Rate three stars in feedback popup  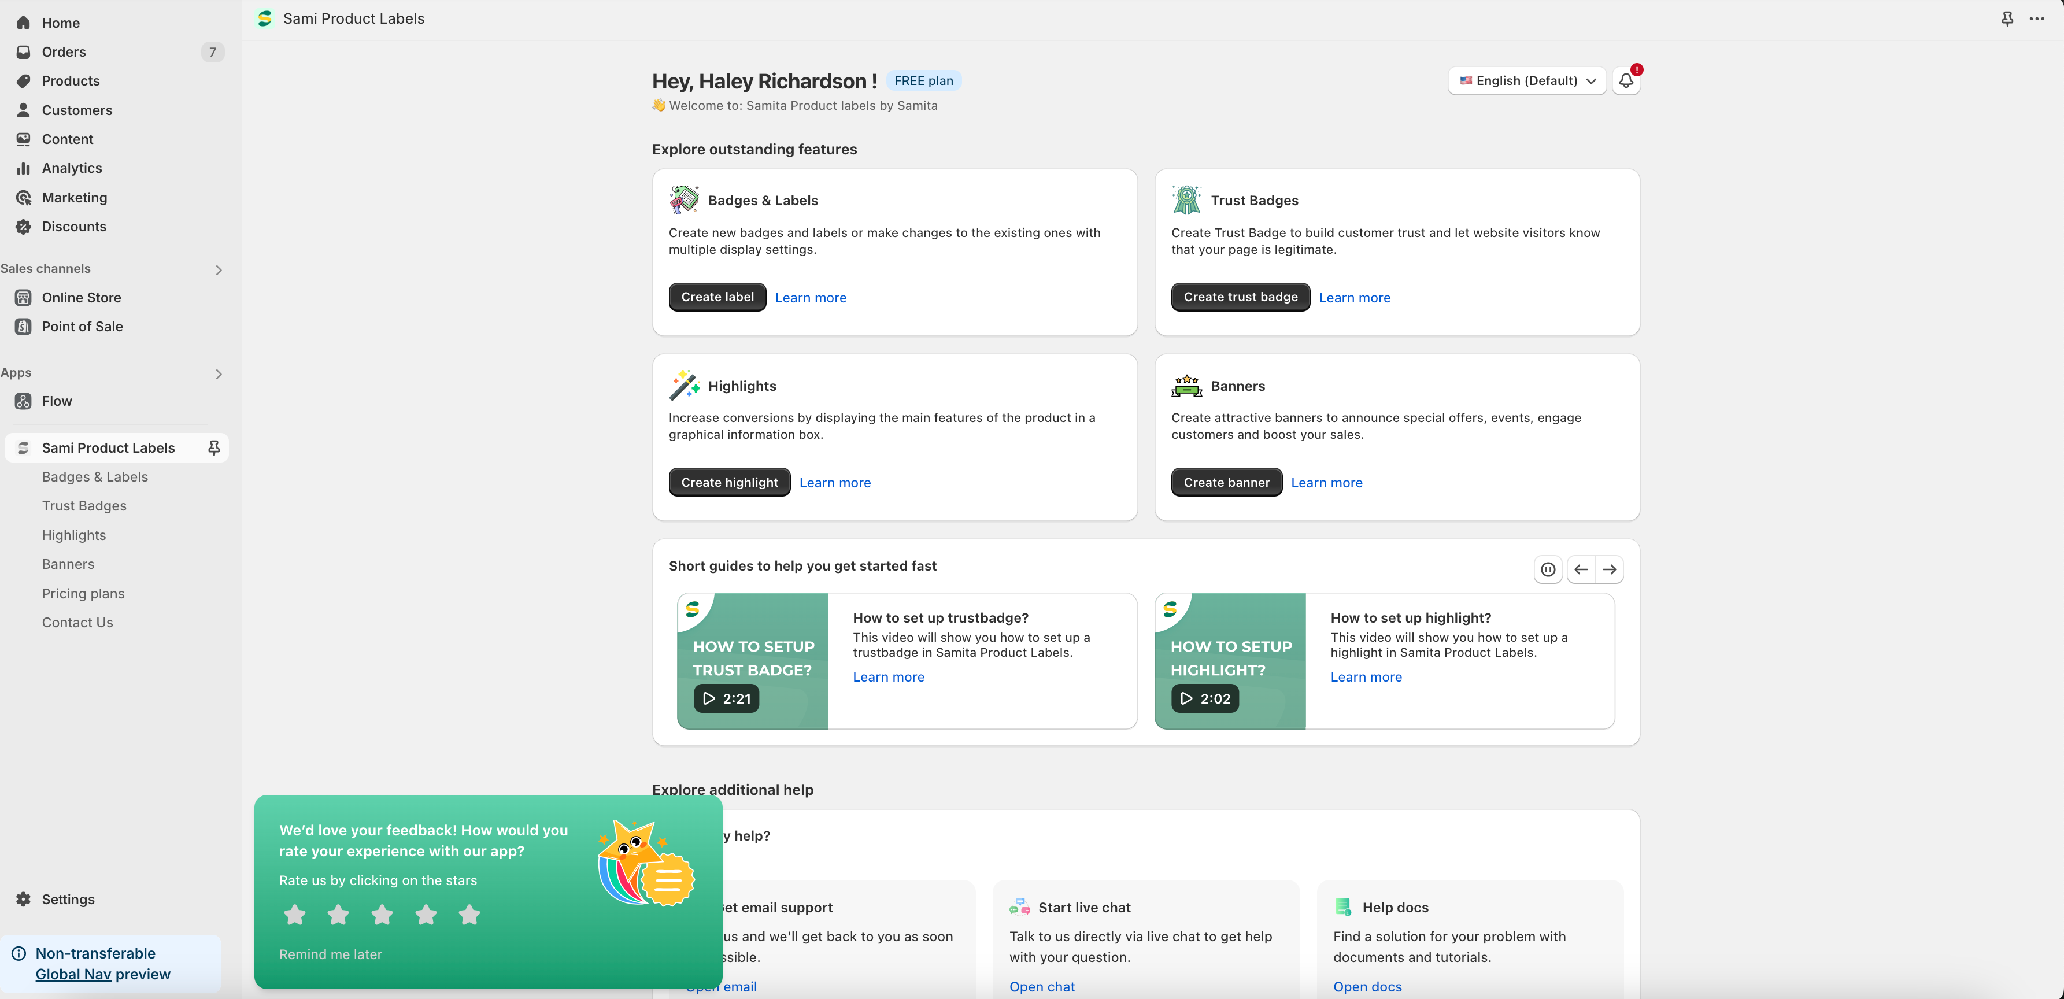(382, 914)
